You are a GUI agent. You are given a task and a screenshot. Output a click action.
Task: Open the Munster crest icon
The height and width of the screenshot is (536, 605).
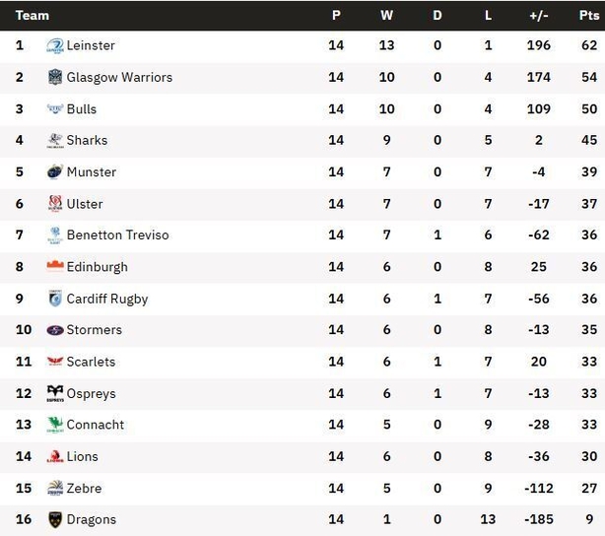click(x=55, y=171)
